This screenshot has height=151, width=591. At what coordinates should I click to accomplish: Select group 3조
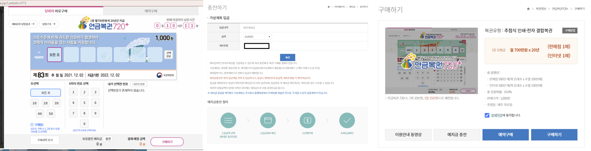coord(57,103)
